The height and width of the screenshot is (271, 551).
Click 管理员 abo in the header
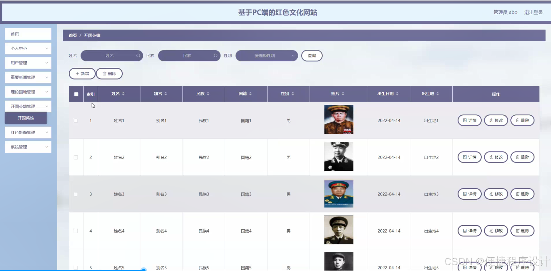coord(505,12)
